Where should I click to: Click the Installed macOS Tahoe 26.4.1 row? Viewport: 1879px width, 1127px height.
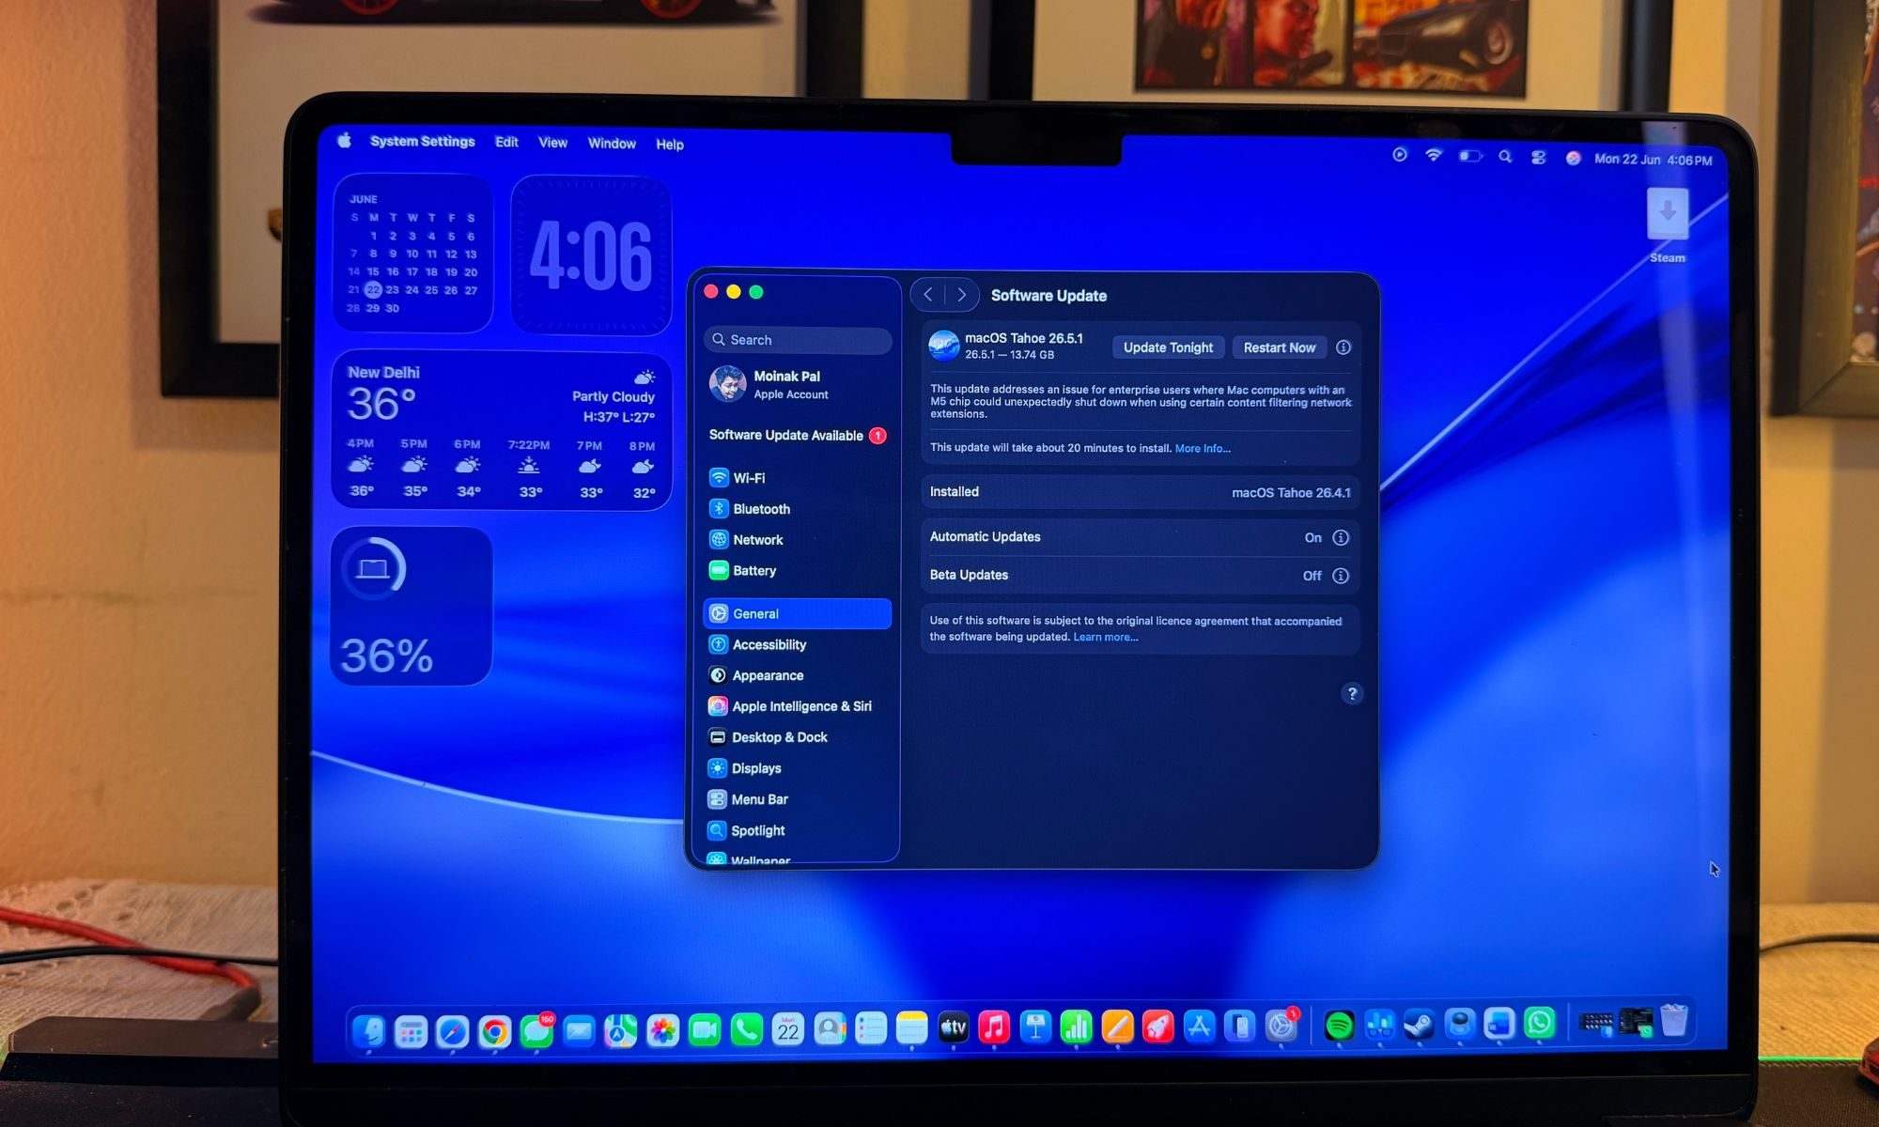(x=1140, y=492)
